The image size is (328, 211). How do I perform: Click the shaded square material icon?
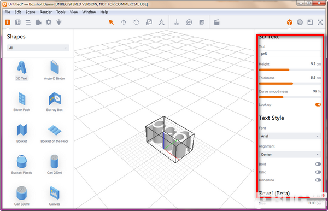[x=202, y=22]
